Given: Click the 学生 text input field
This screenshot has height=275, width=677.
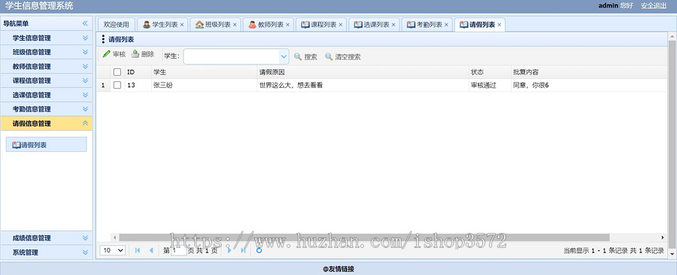Looking at the screenshot, I should [x=232, y=56].
